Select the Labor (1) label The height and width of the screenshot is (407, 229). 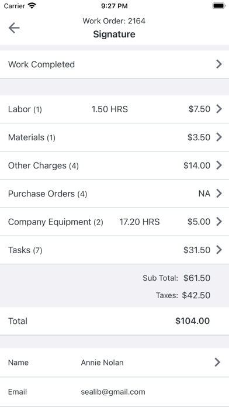25,109
